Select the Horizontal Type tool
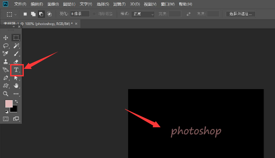Image resolution: width=275 pixels, height=158 pixels. coord(16,70)
